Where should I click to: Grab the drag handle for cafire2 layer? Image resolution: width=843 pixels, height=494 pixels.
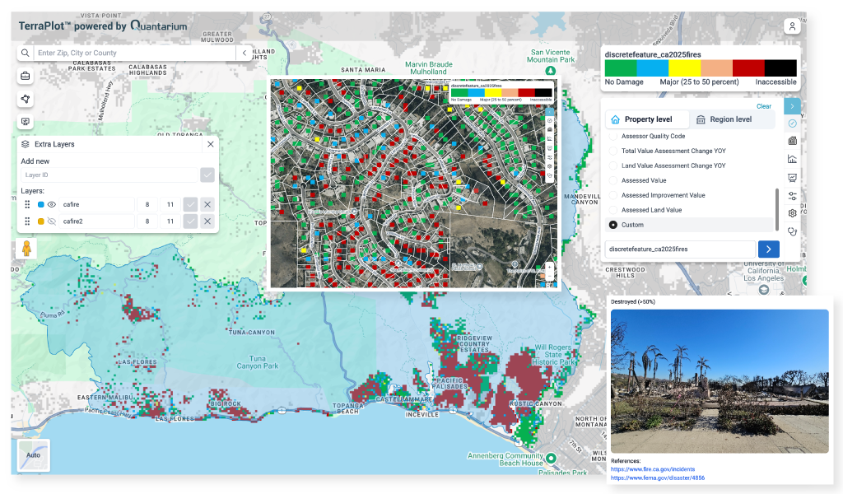[x=27, y=221]
